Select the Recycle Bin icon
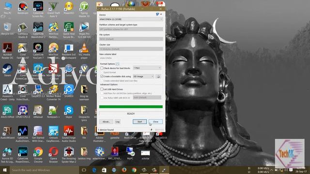The width and height of the screenshot is (310, 174). [x=7, y=29]
